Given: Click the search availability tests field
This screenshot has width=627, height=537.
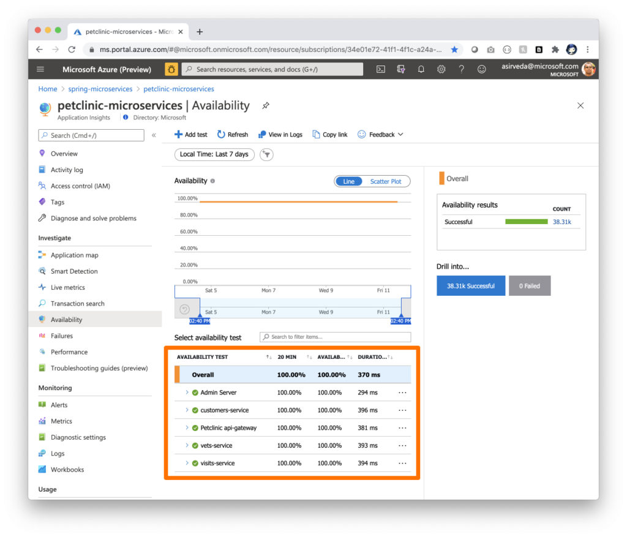Looking at the screenshot, I should [335, 337].
